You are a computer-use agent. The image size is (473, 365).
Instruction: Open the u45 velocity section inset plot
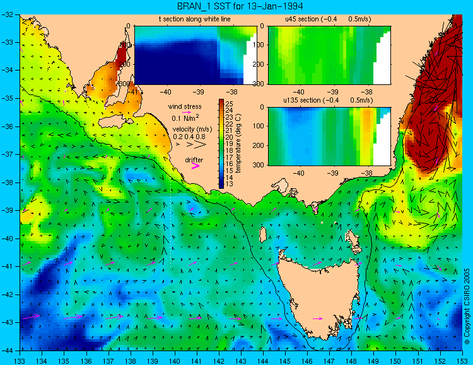coord(329,55)
